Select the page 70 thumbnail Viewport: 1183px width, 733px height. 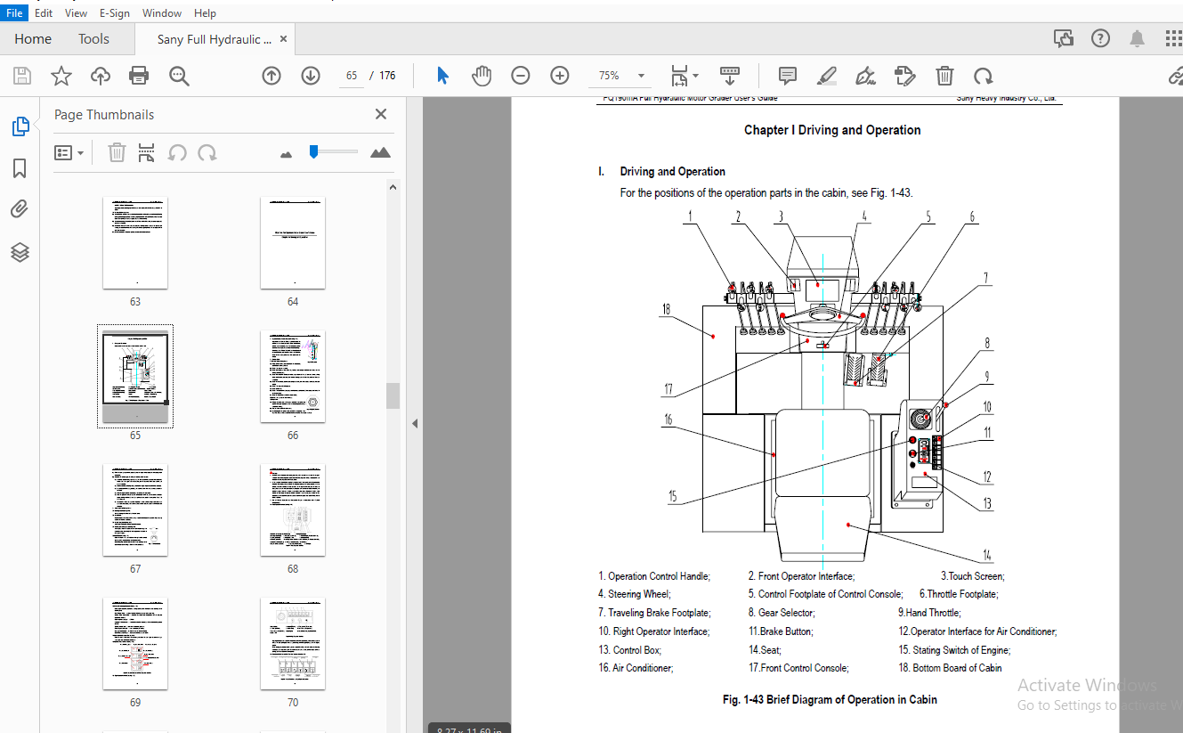[x=293, y=644]
